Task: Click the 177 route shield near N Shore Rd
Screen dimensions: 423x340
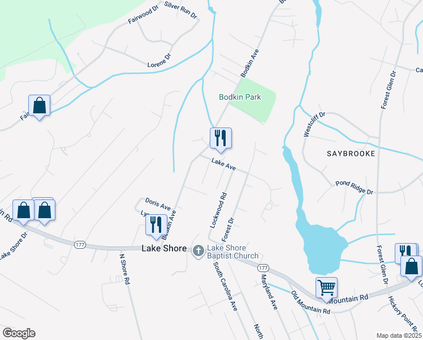Action: (80, 245)
